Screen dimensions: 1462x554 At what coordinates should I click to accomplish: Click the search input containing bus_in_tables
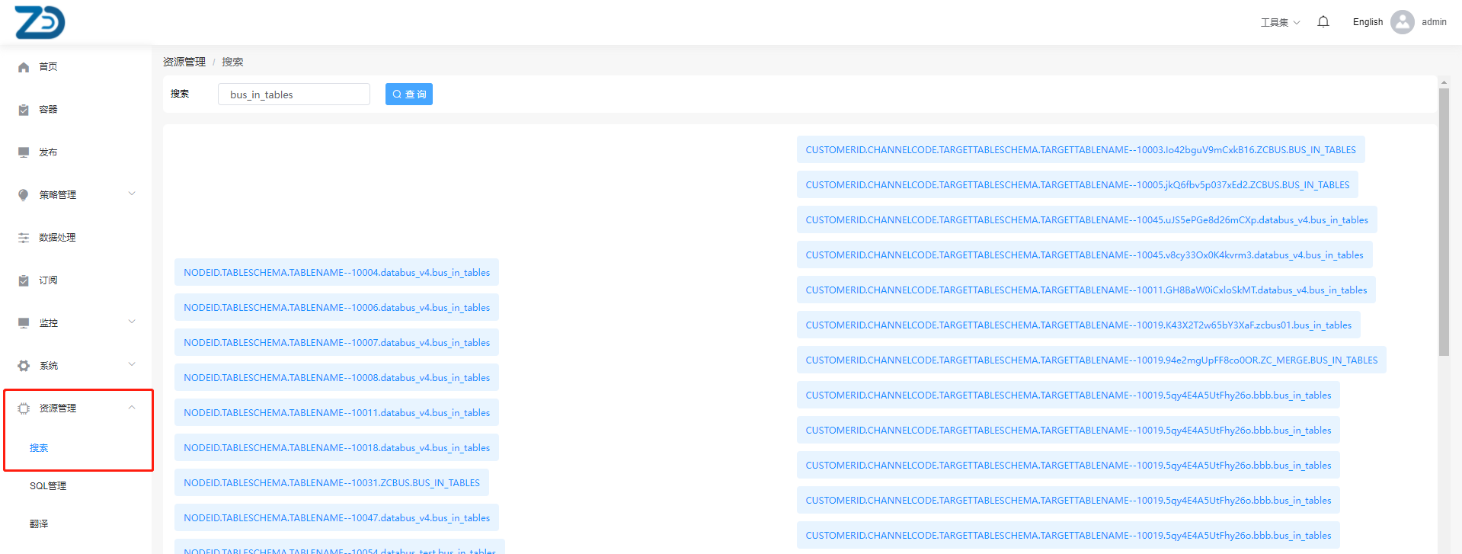293,94
